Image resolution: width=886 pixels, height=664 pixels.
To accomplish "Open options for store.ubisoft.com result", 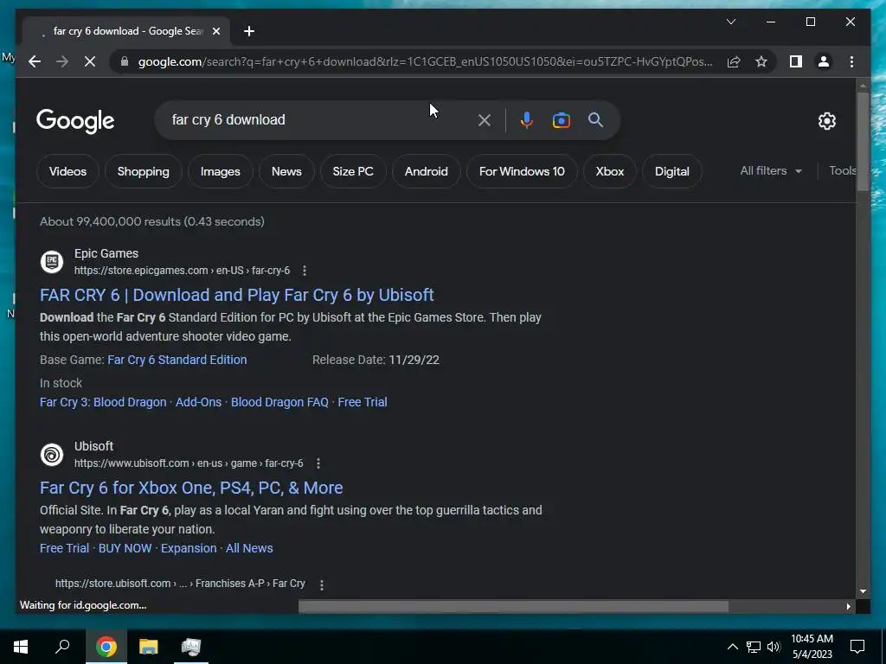I will [x=322, y=585].
